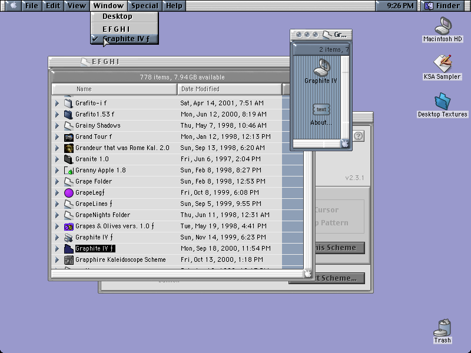This screenshot has width=471, height=353.
Task: Click the Finder application menu
Action: pyautogui.click(x=444, y=5)
